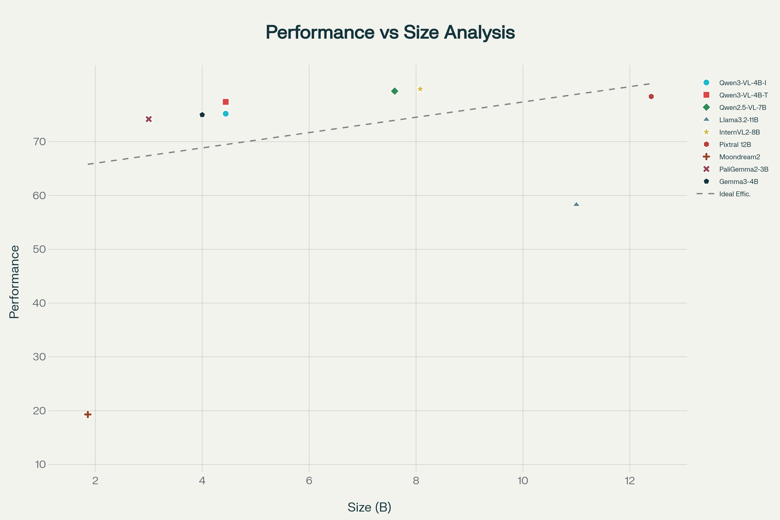The image size is (780, 520).
Task: Click the red Qwen3-VL-4B-T square data point
Action: click(x=226, y=102)
